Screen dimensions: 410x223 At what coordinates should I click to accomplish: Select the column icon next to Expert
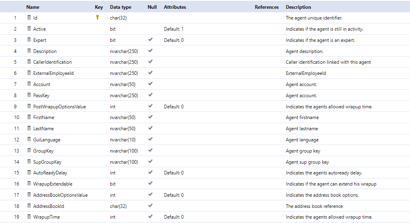(x=29, y=40)
